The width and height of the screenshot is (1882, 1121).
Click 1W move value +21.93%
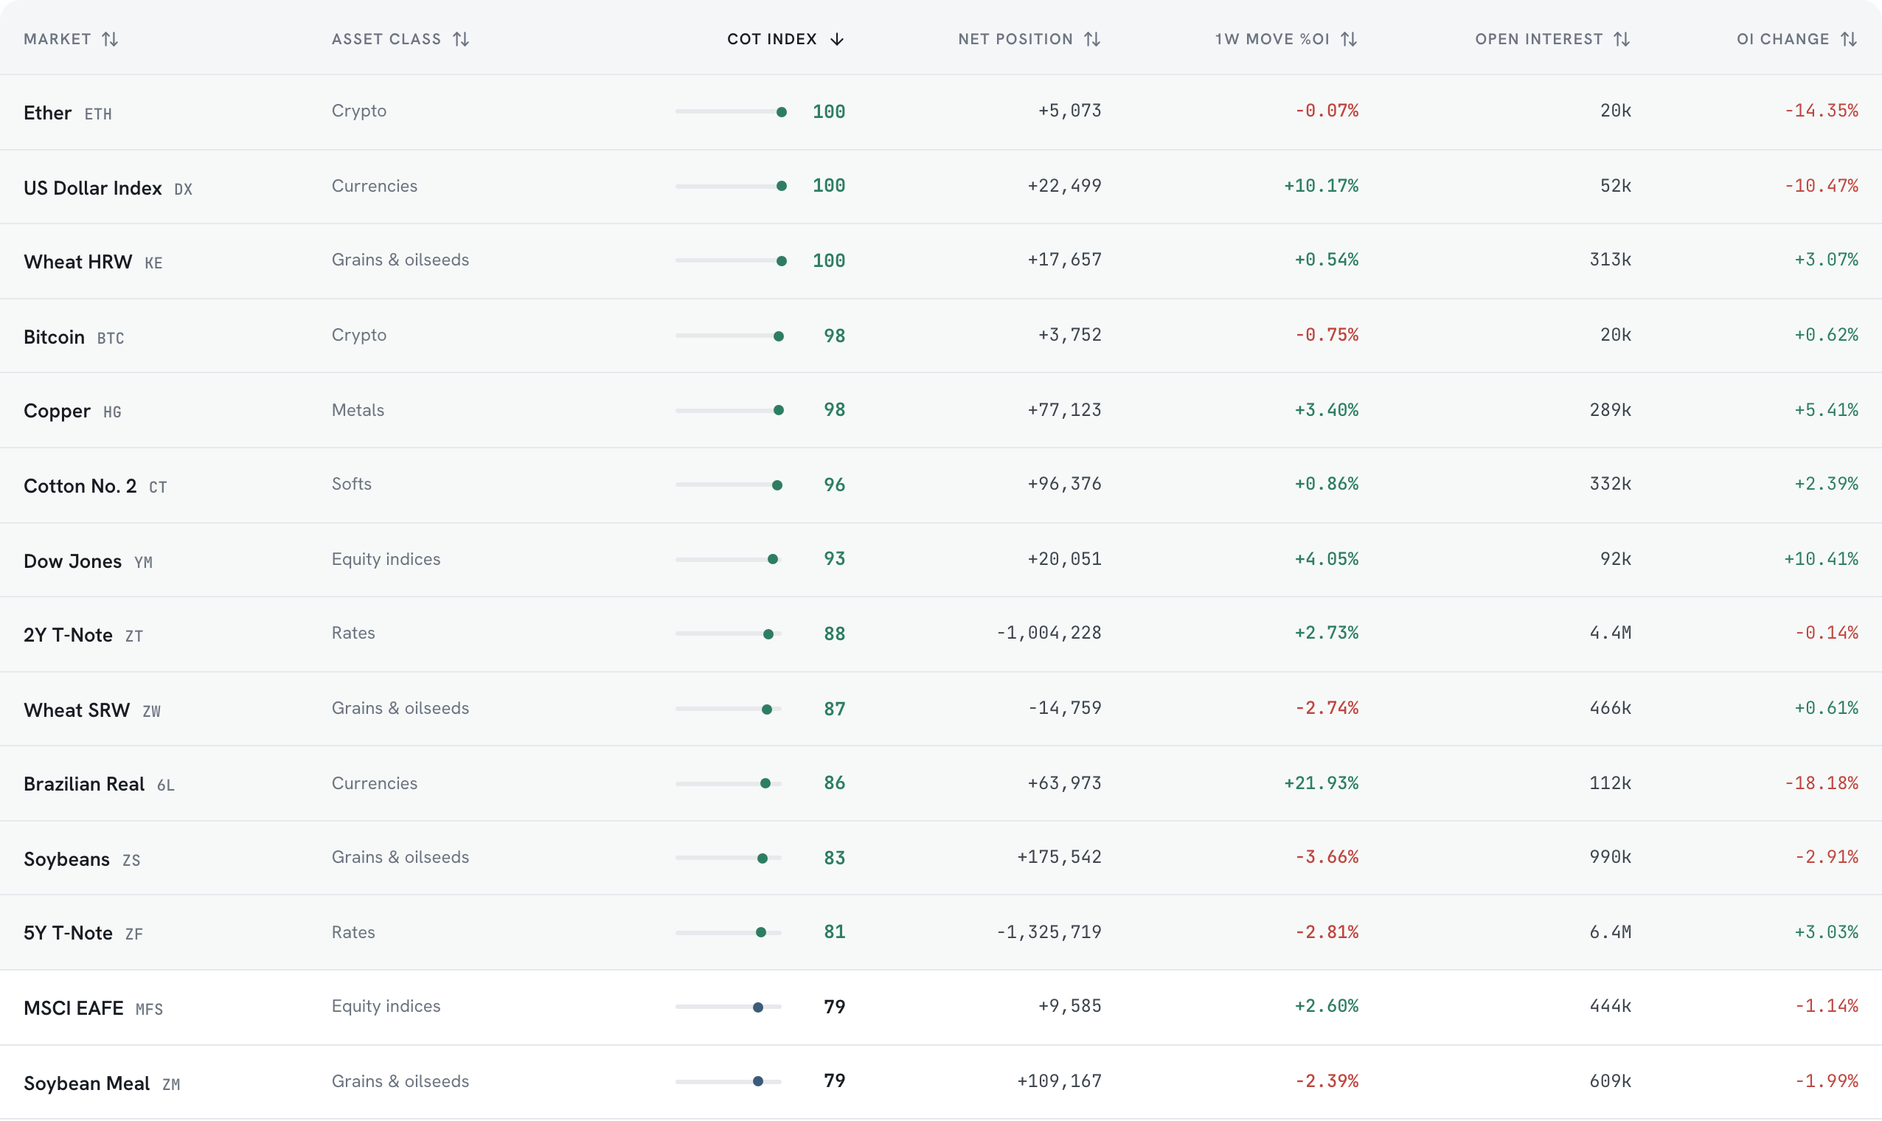[x=1321, y=783]
